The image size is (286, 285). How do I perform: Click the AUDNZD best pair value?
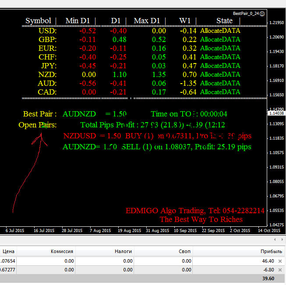[79, 114]
